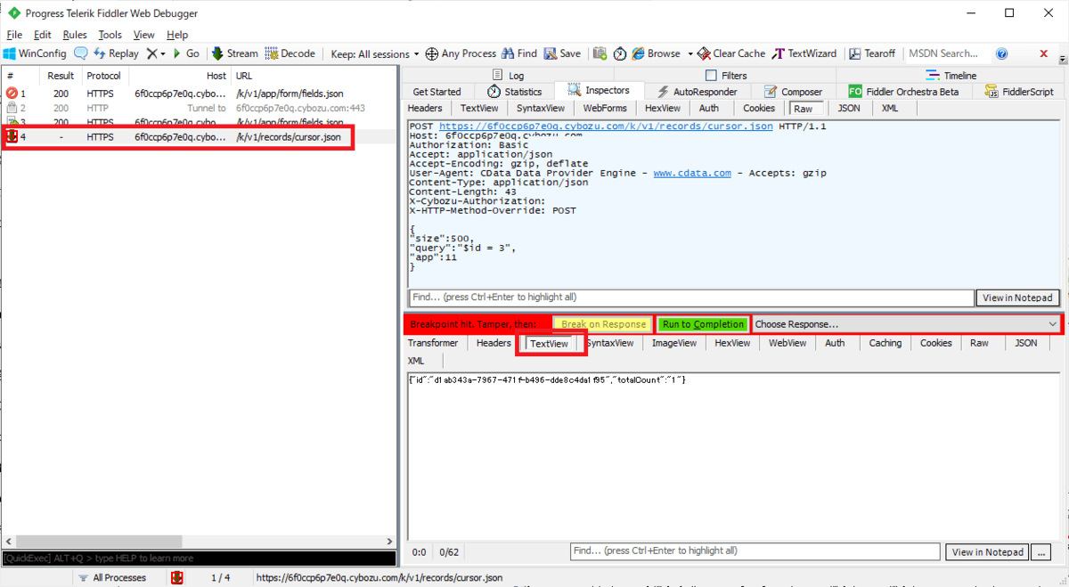Open the Tools menu
The height and width of the screenshot is (587, 1069).
click(110, 35)
